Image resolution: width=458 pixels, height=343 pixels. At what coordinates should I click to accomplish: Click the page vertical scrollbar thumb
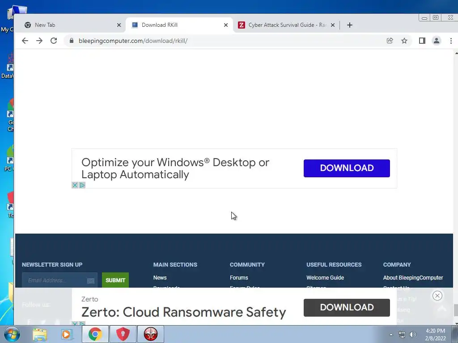(x=456, y=310)
